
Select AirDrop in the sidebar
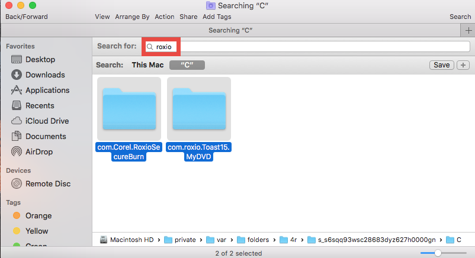[32, 151]
